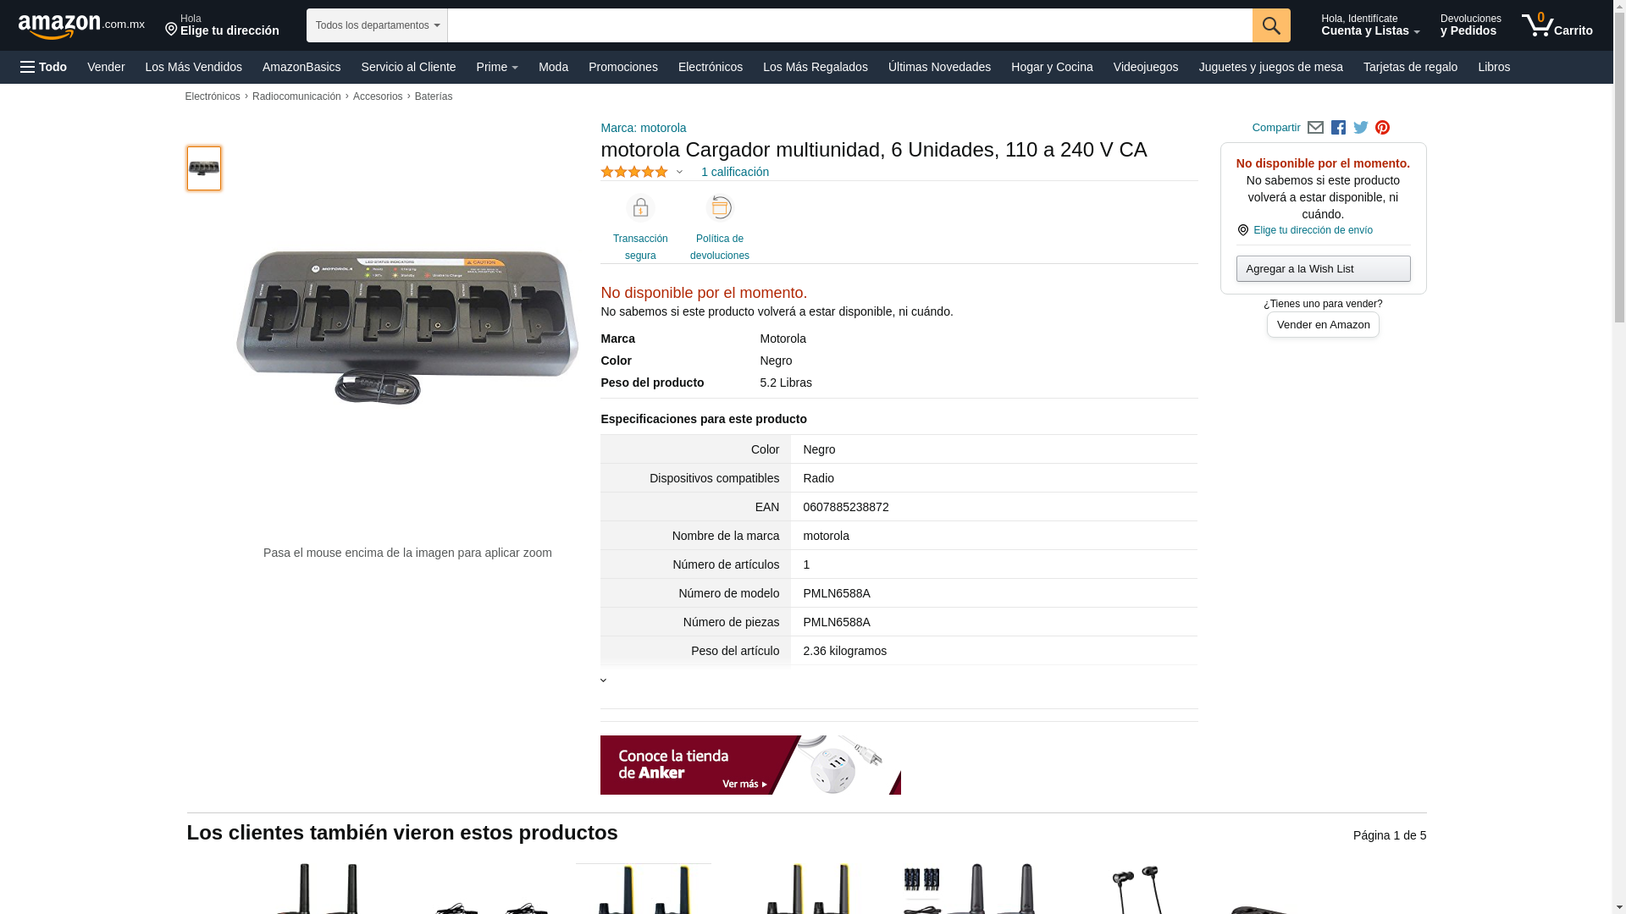Share product on Facebook icon
The image size is (1626, 914).
[1338, 128]
